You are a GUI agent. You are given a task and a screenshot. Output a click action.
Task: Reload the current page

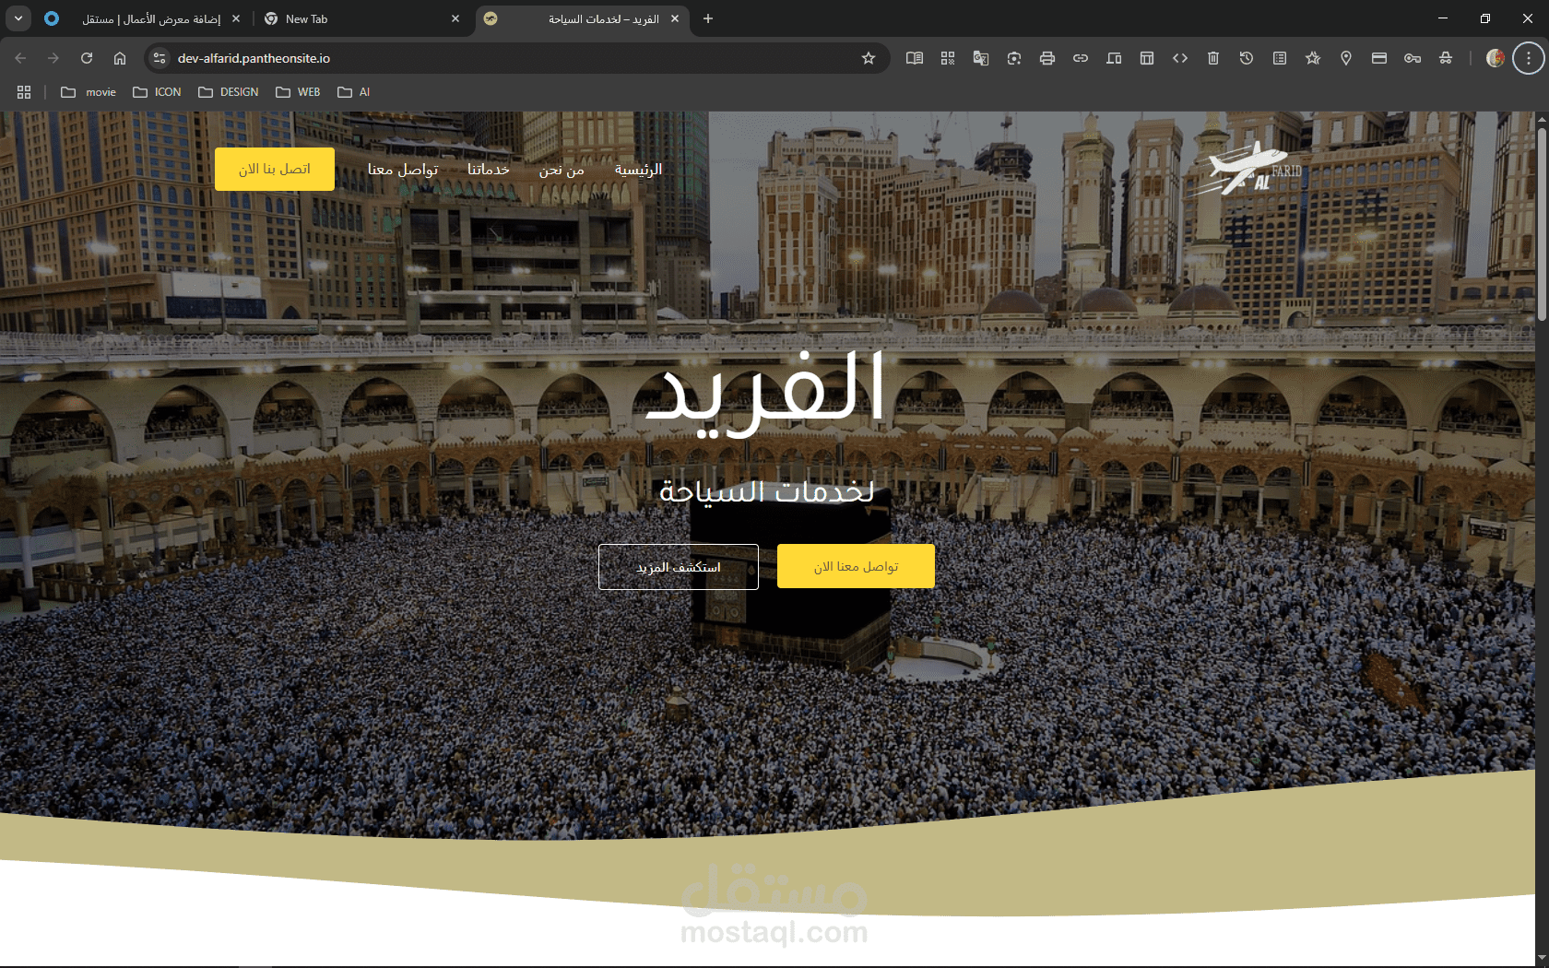point(87,58)
